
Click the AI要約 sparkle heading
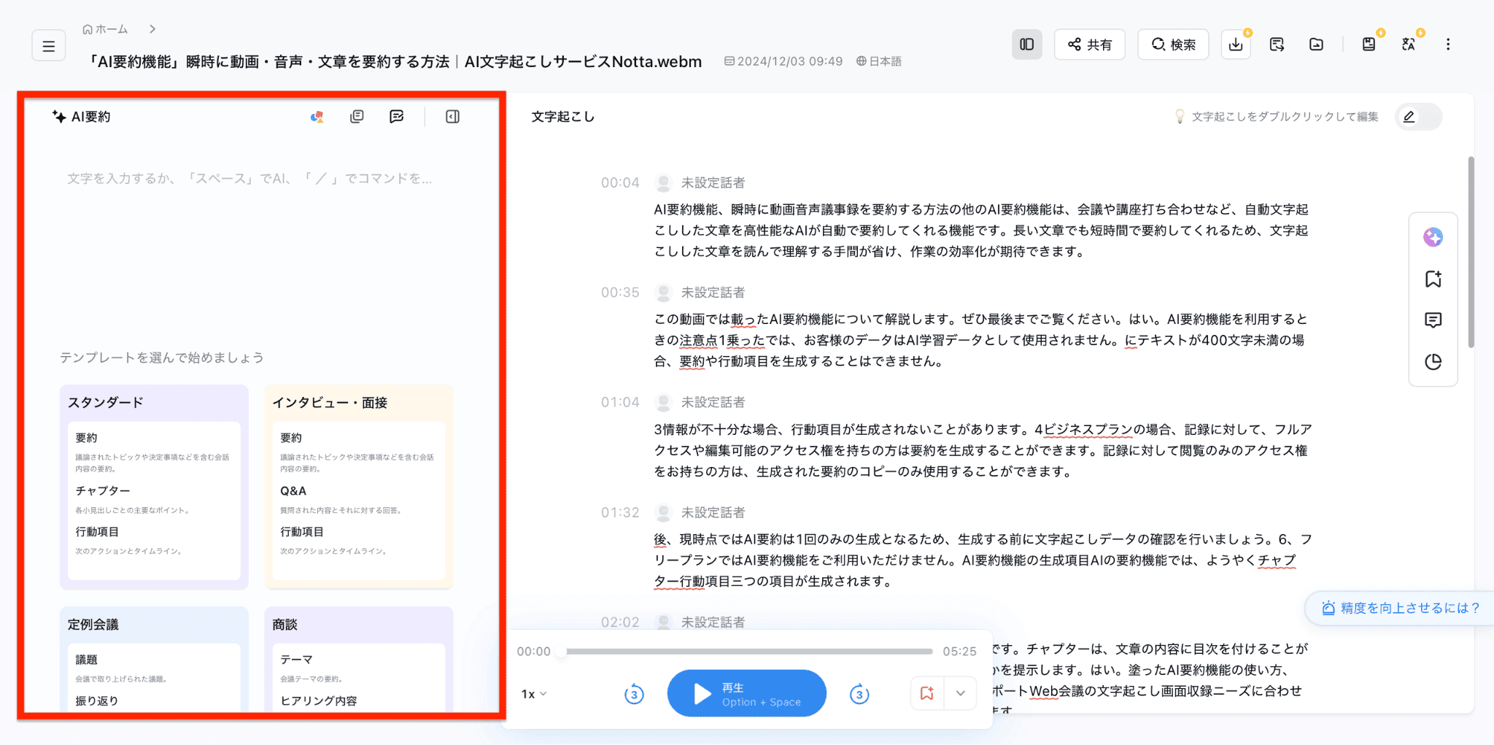pos(81,117)
